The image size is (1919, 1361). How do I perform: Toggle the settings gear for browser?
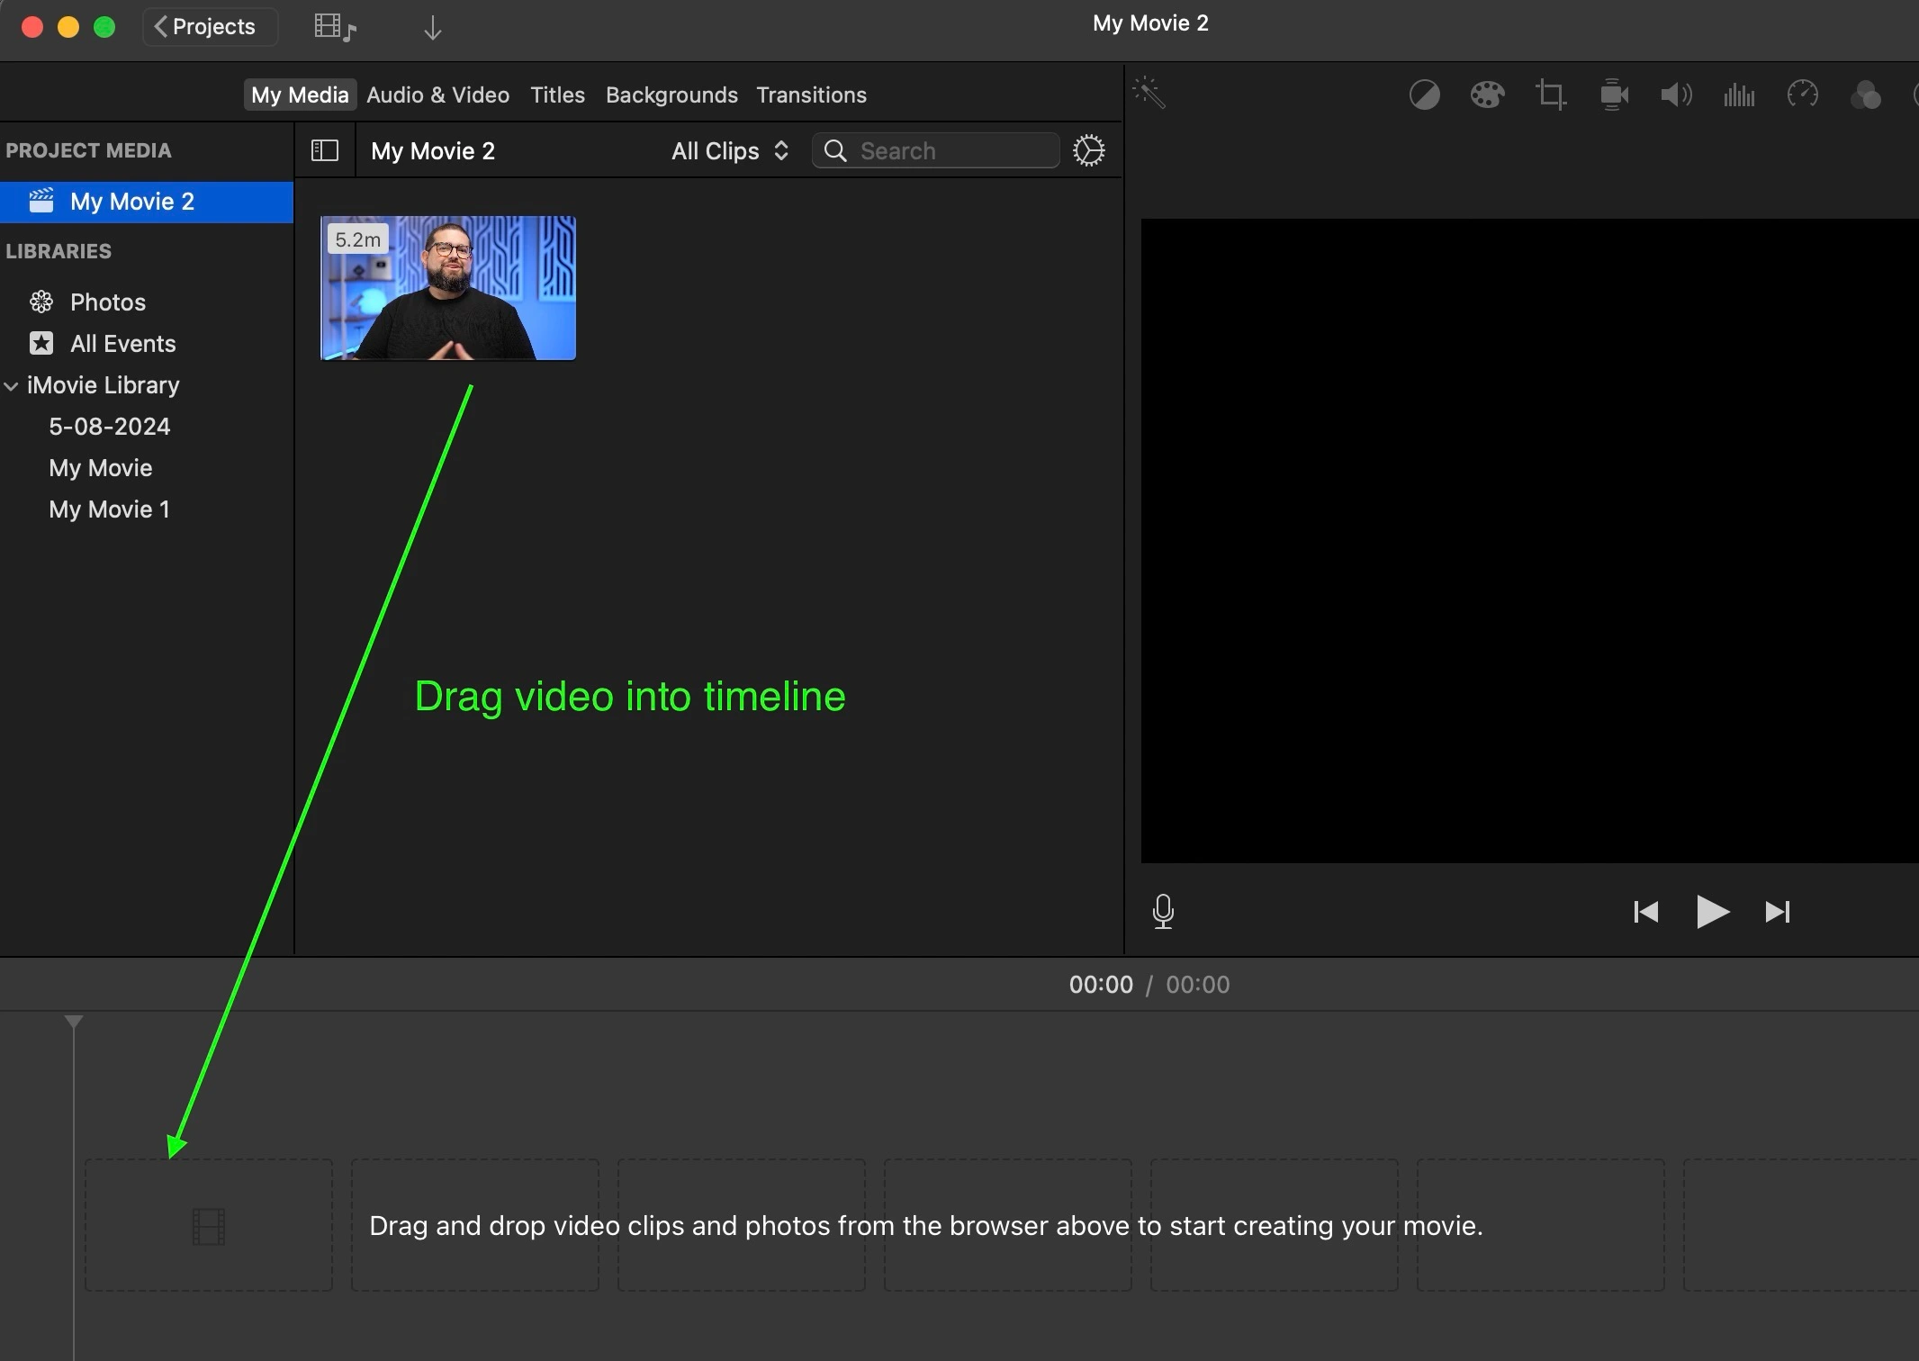coord(1090,150)
